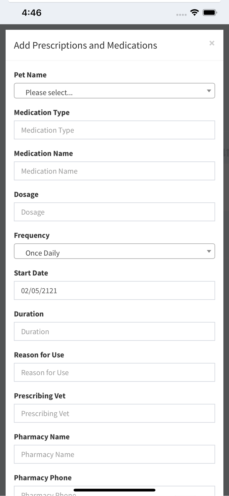The width and height of the screenshot is (229, 496).
Task: Tap the Wi-Fi status icon
Action: tap(194, 13)
